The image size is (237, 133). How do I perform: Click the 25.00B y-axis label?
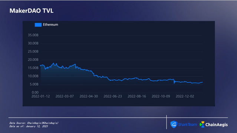coord(33,51)
